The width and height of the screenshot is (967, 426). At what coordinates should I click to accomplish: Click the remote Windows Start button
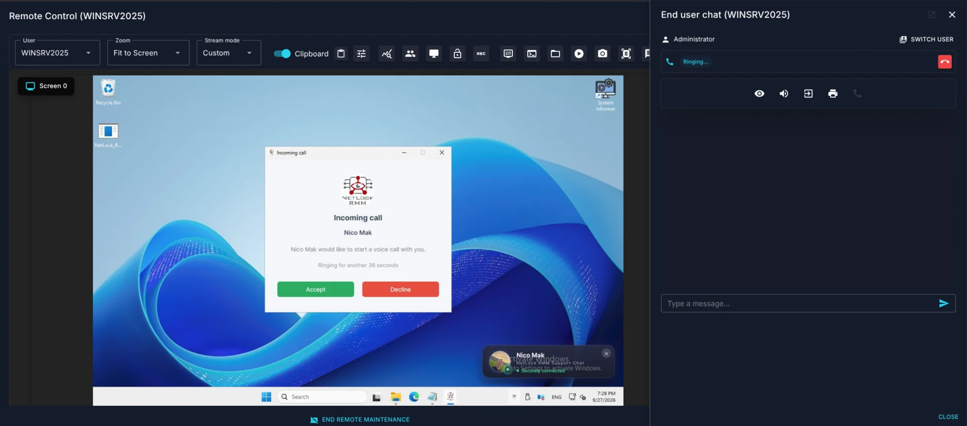266,397
